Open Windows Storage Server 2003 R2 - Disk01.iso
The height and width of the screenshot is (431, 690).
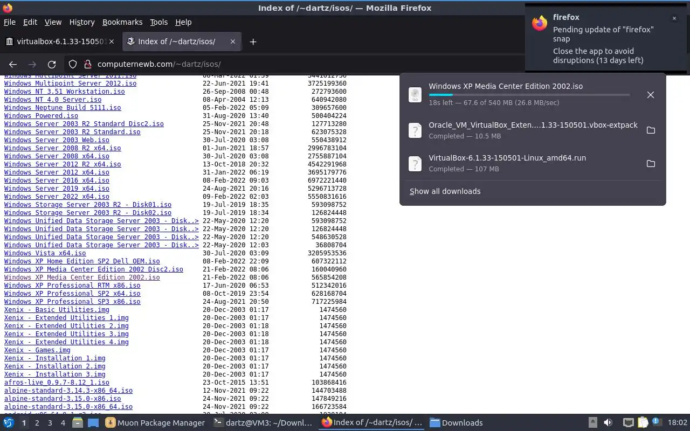88,205
